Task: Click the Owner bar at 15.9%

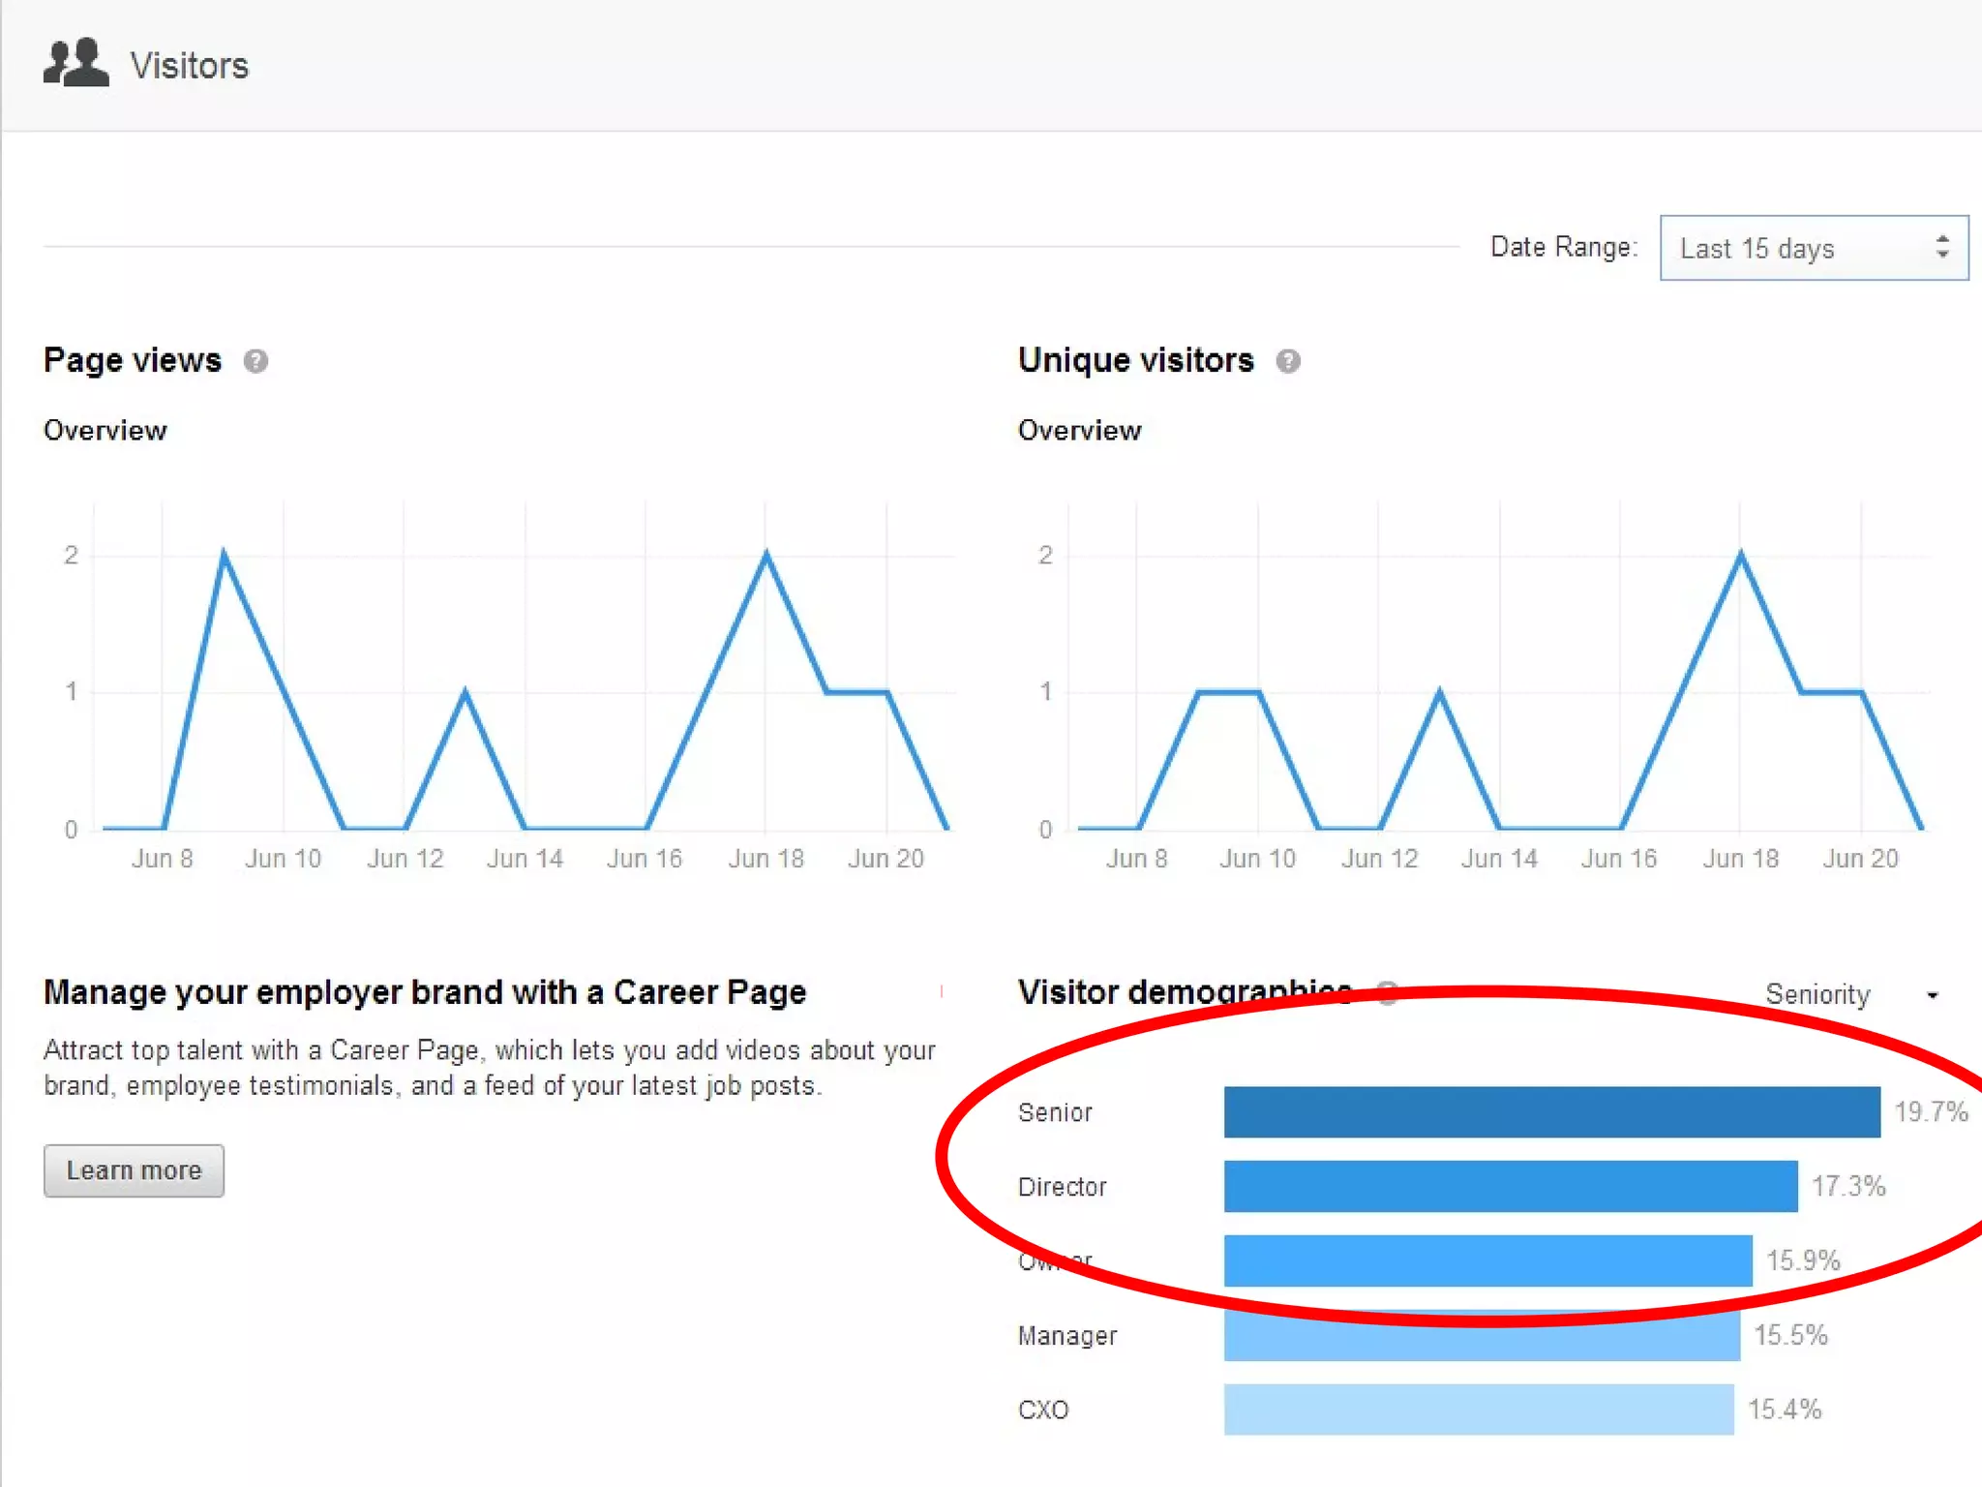Action: point(1487,1261)
